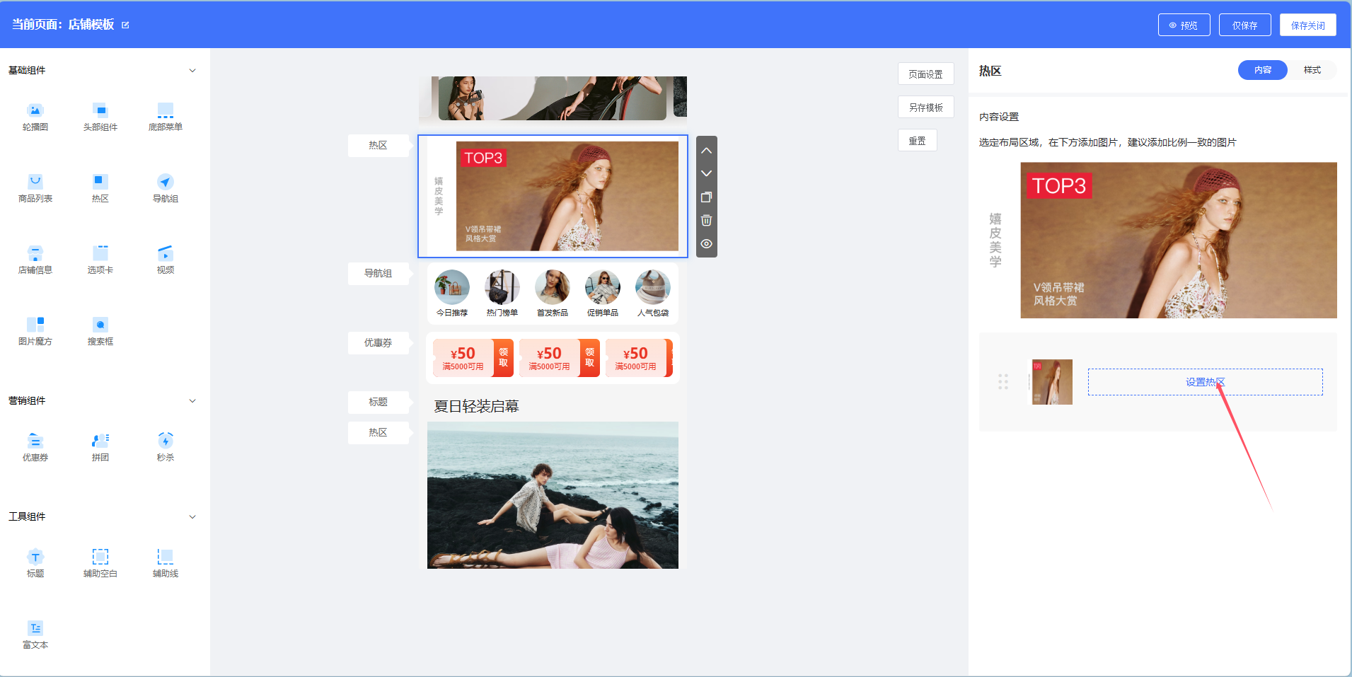Select the 内容 tab
This screenshot has height=677, width=1352.
1262,70
